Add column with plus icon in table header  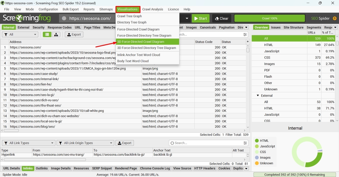[x=248, y=42]
